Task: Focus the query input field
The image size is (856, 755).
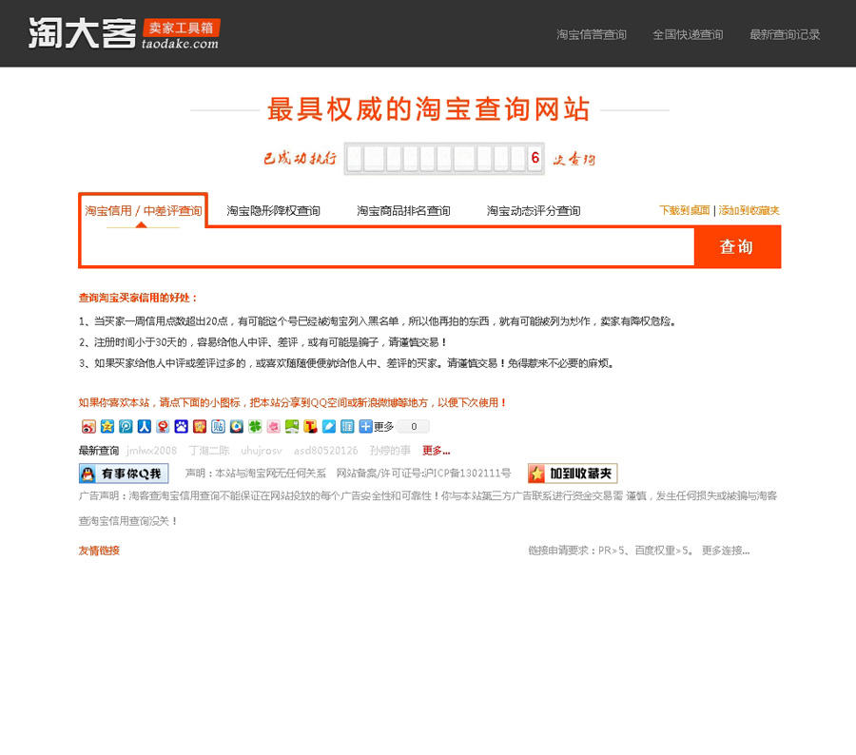Action: tap(387, 246)
